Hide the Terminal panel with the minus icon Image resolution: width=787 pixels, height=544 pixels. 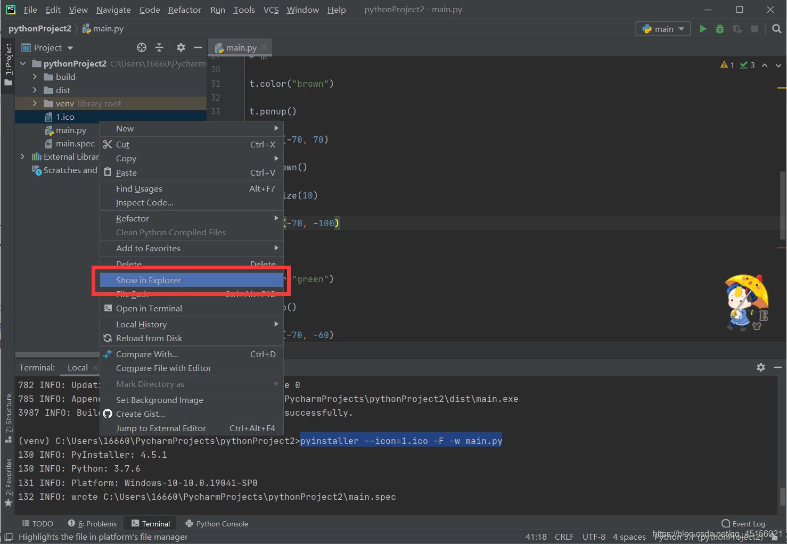pyautogui.click(x=778, y=367)
